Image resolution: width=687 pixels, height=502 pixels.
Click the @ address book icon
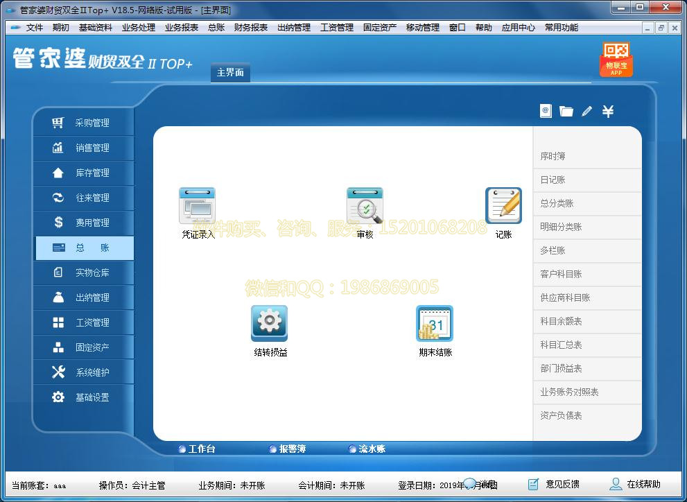click(546, 110)
